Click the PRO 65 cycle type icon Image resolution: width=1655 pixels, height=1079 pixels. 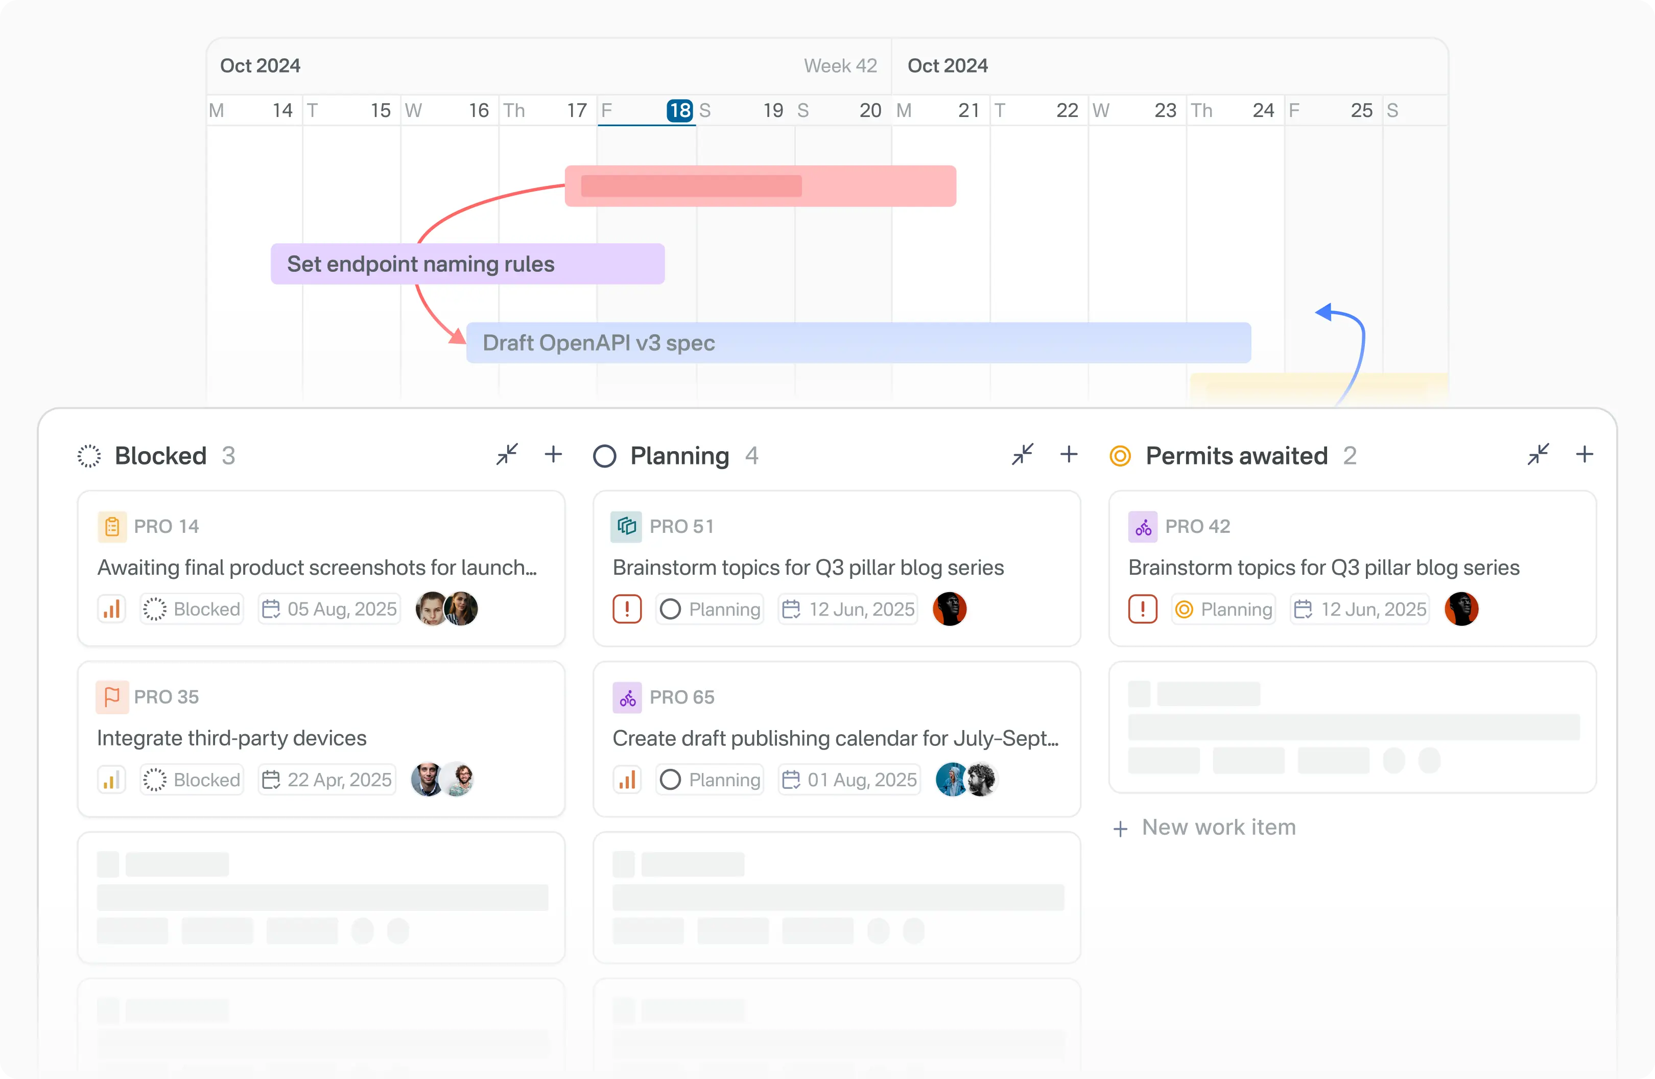point(627,696)
